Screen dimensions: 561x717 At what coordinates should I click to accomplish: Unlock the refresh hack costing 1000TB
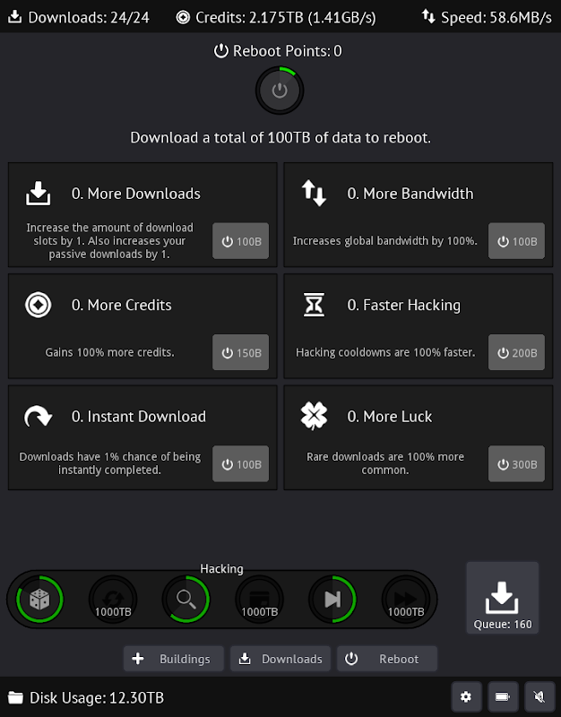coord(113,599)
